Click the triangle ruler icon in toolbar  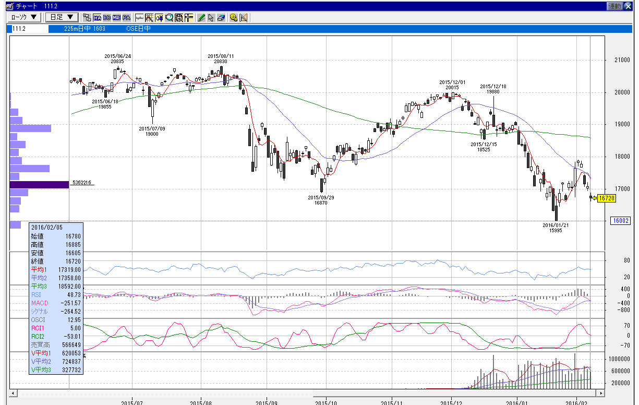pos(243,17)
